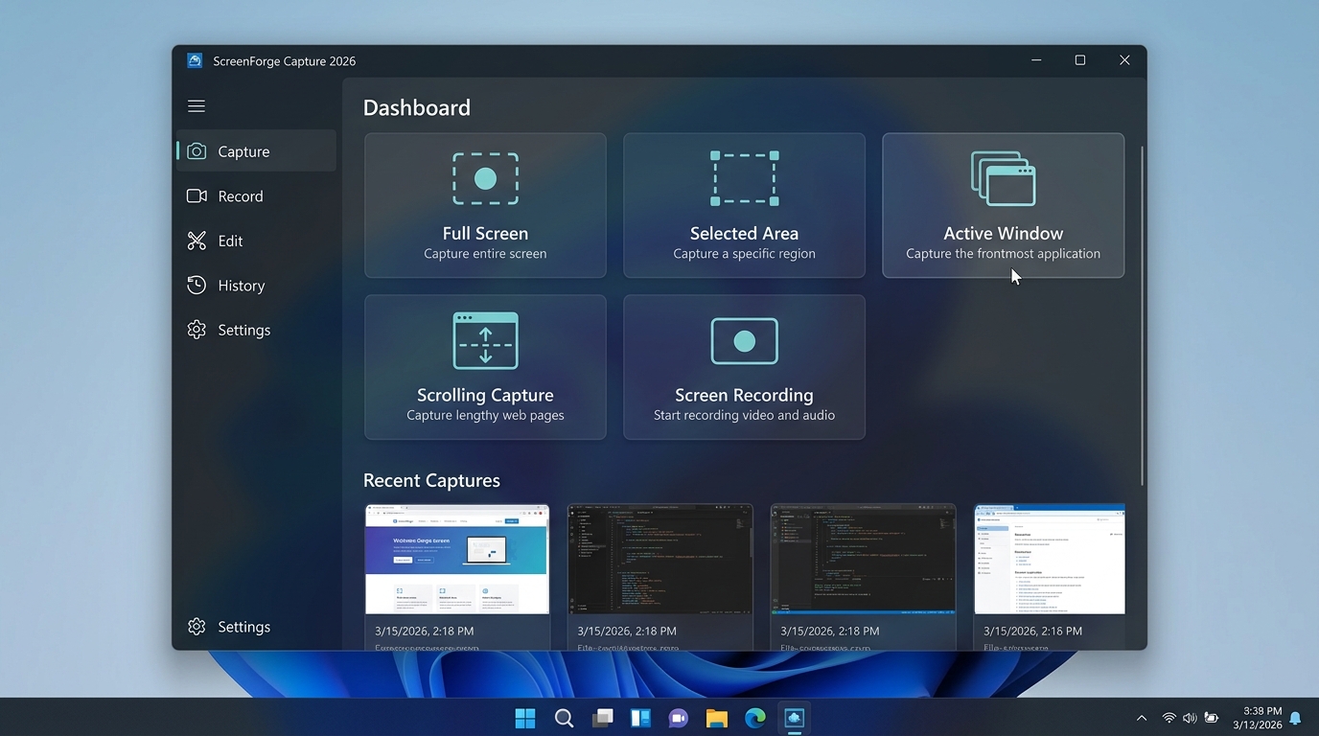Open Settings pinned at the sidebar bottom
Image resolution: width=1319 pixels, height=736 pixels.
(x=256, y=627)
